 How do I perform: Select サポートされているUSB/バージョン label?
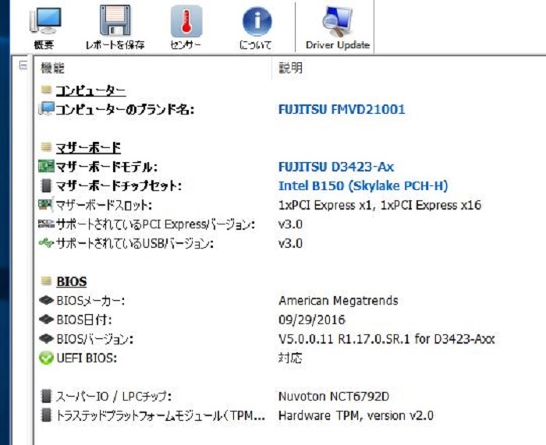[x=134, y=244]
